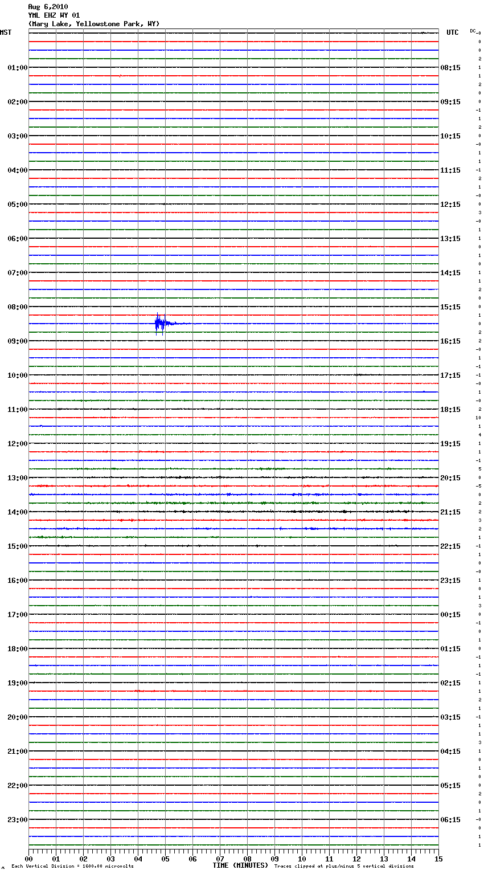Select the '18:00' MST hour label
The width and height of the screenshot is (484, 874).
click(x=18, y=649)
